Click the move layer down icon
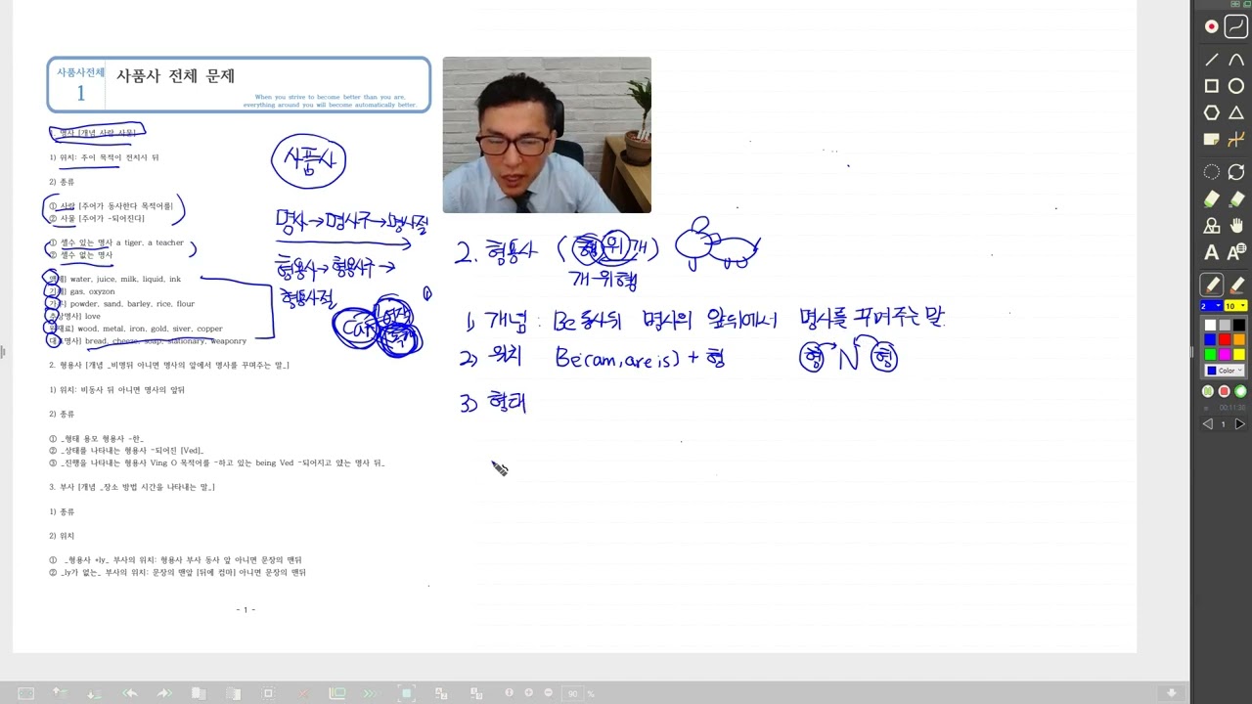Image resolution: width=1252 pixels, height=704 pixels. coord(95,693)
